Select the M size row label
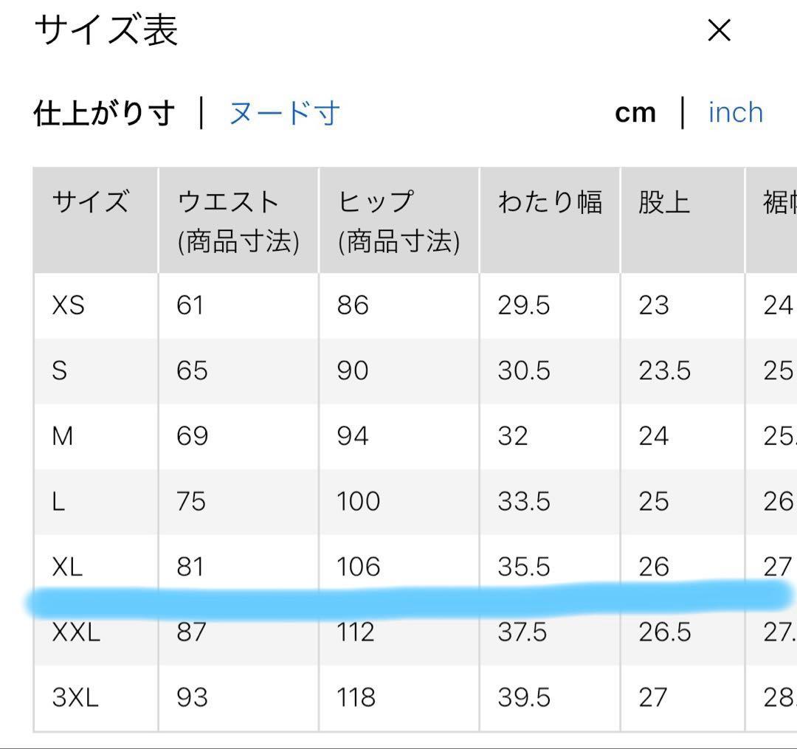 63,437
